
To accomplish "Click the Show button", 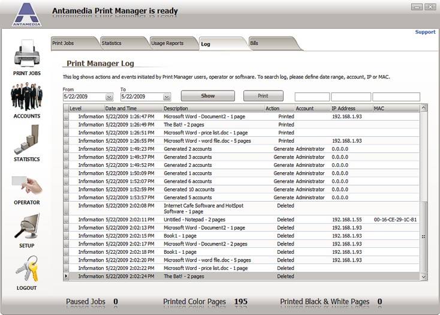I will click(208, 96).
